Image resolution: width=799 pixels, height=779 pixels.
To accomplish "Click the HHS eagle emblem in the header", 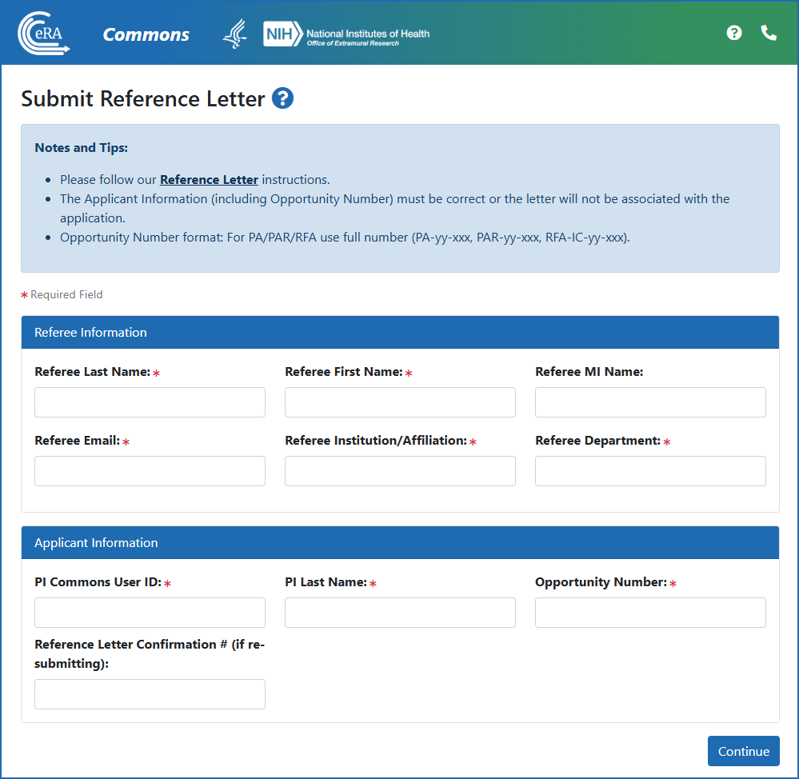I will [234, 33].
